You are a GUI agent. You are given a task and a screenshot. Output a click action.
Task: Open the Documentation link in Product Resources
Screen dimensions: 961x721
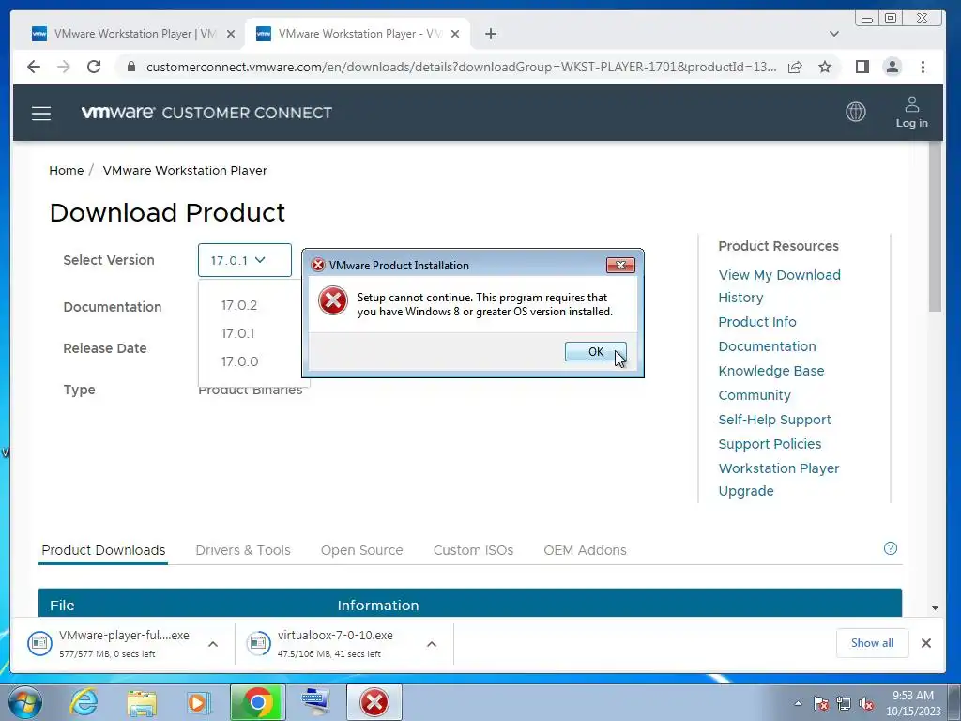(767, 346)
